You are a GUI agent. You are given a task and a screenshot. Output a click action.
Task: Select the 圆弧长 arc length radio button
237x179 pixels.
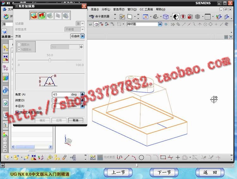(19, 45)
